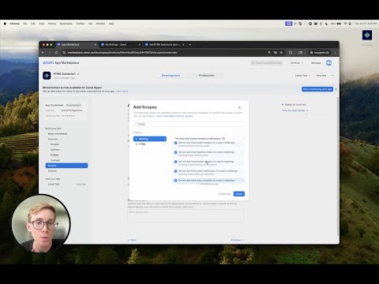Open the Bookmarks menu

[x=66, y=24]
